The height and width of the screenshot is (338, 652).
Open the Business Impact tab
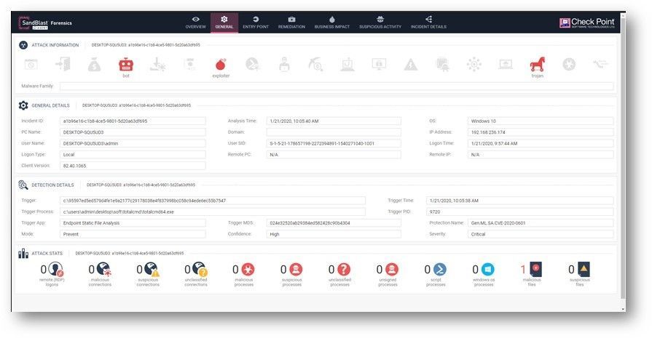coord(332,23)
